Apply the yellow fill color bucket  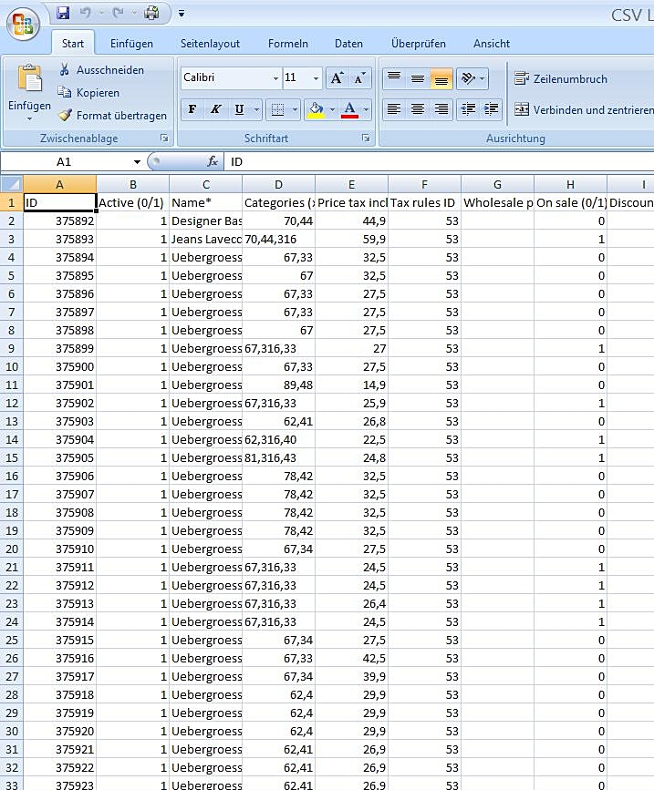(316, 110)
